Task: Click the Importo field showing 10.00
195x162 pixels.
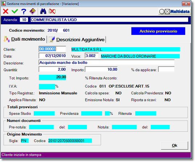Action: 101,69
